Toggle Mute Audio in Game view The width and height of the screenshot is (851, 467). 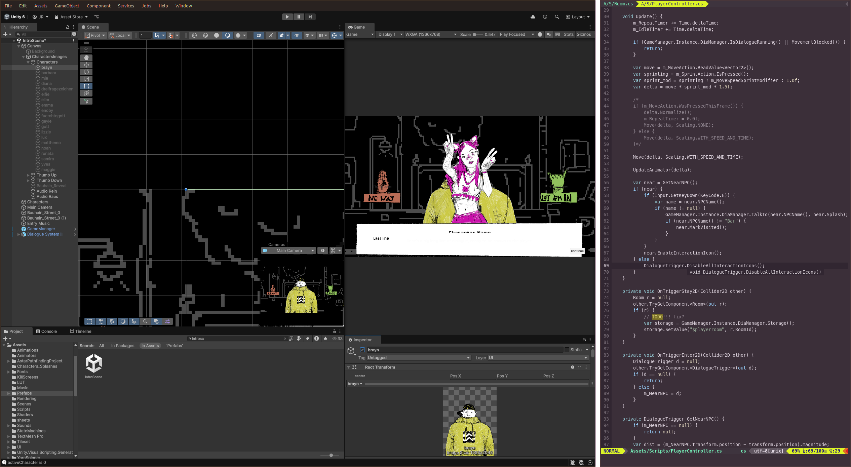coord(549,34)
